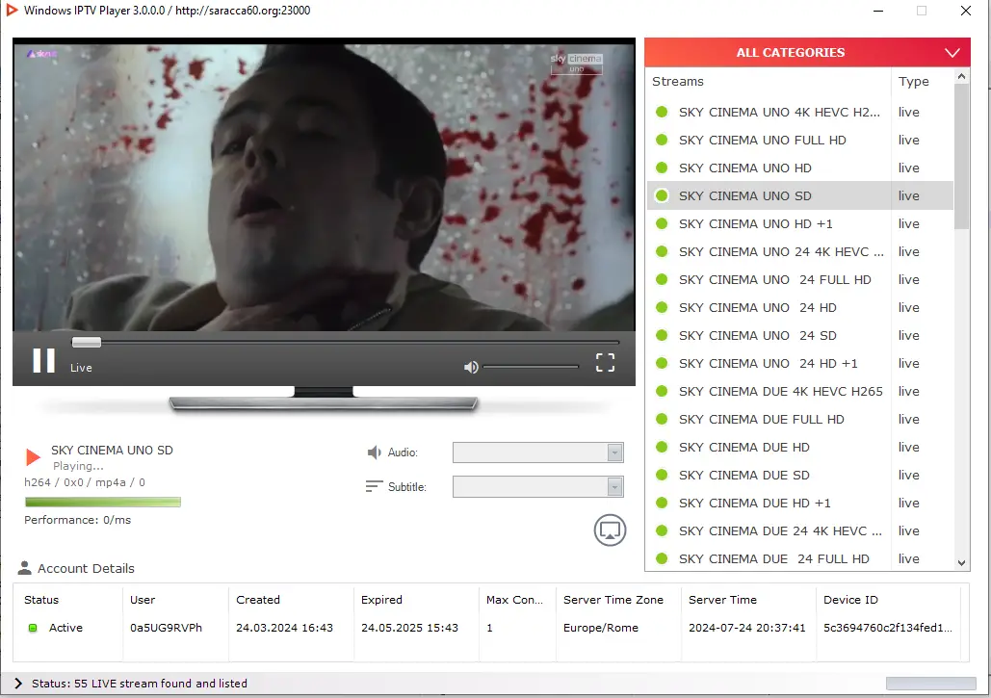Click the green Active status indicator

(33, 628)
